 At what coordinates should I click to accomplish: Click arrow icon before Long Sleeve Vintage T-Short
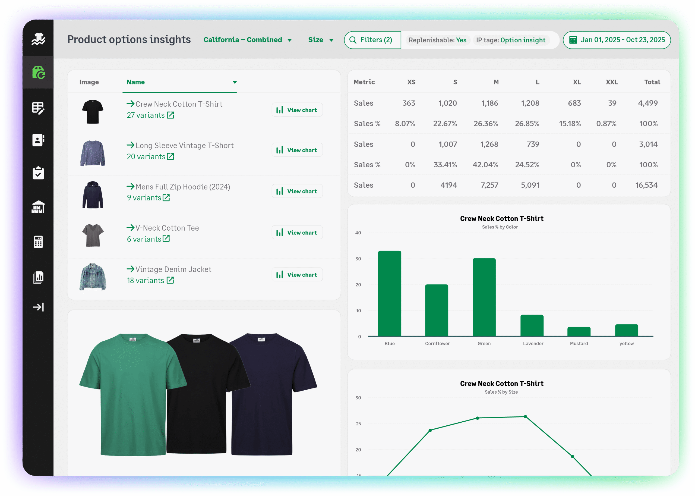click(x=131, y=145)
